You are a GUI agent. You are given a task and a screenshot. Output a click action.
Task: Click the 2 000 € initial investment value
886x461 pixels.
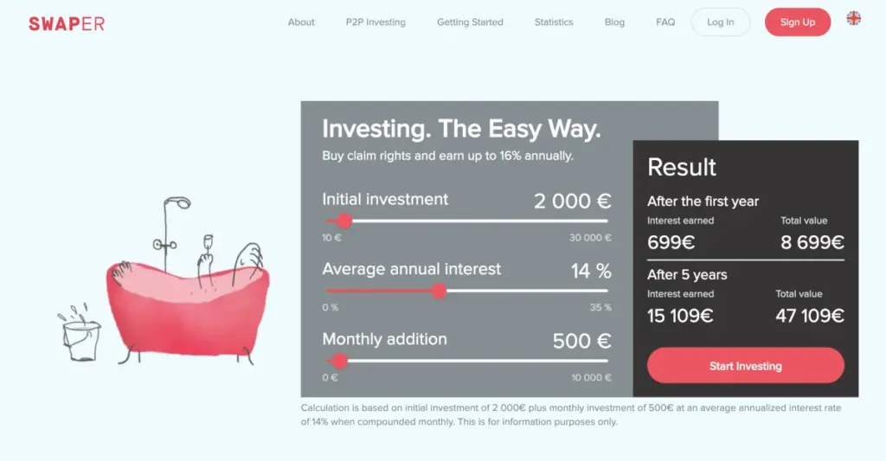(x=573, y=202)
